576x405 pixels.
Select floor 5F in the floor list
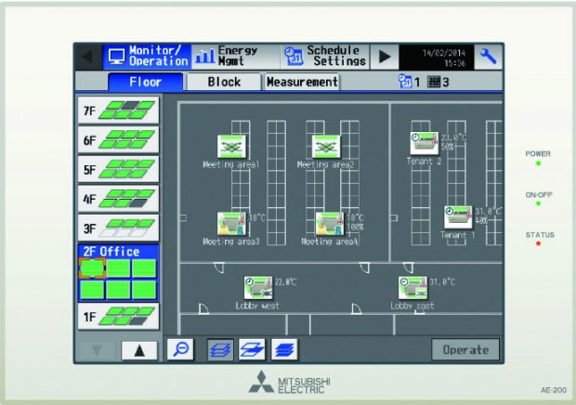[x=118, y=169]
